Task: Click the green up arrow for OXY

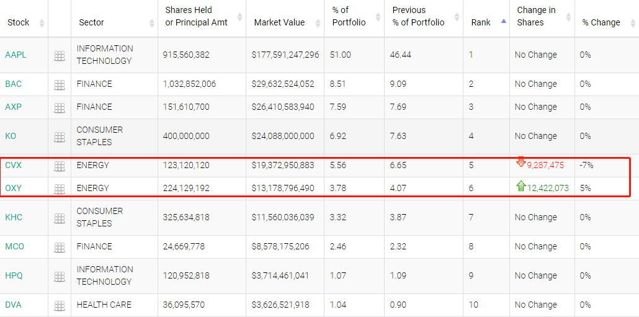Action: [521, 185]
